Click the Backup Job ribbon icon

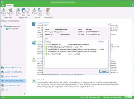(x=3, y=12)
